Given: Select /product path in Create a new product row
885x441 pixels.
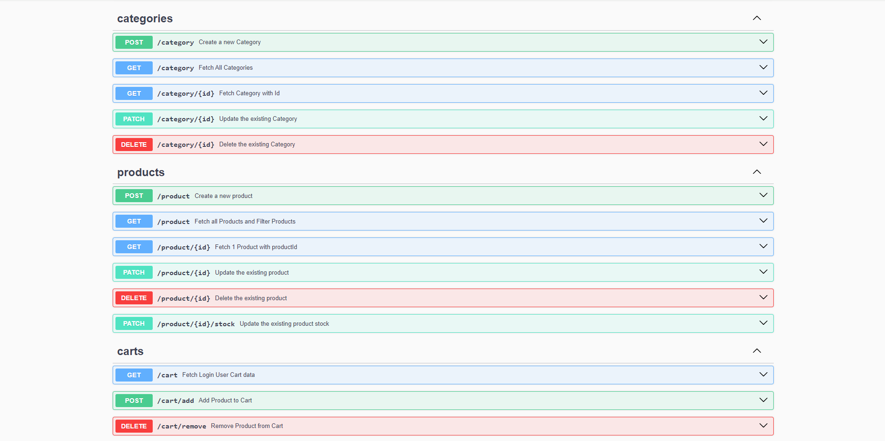Looking at the screenshot, I should (x=174, y=196).
